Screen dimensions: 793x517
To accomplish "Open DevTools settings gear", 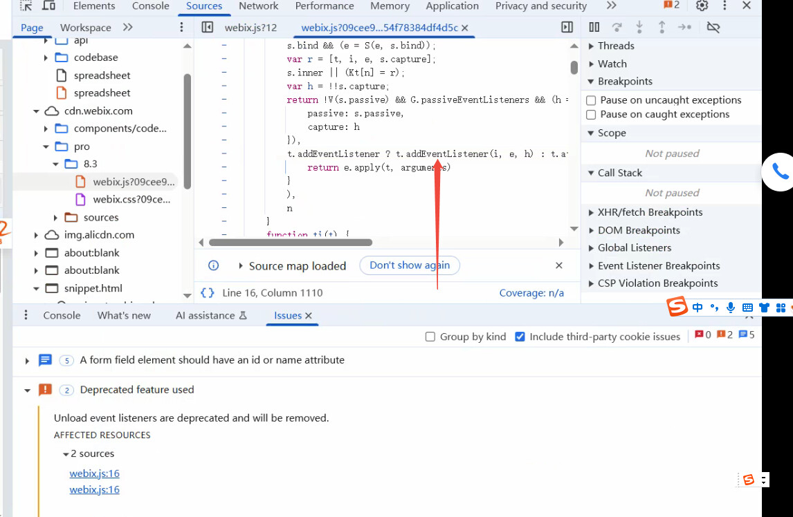I will pos(702,6).
